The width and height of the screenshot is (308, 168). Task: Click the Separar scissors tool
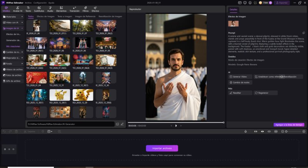click(x=30, y=131)
